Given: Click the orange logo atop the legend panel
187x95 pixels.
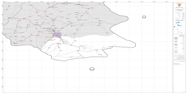Looking at the screenshot, I should click(x=179, y=5).
